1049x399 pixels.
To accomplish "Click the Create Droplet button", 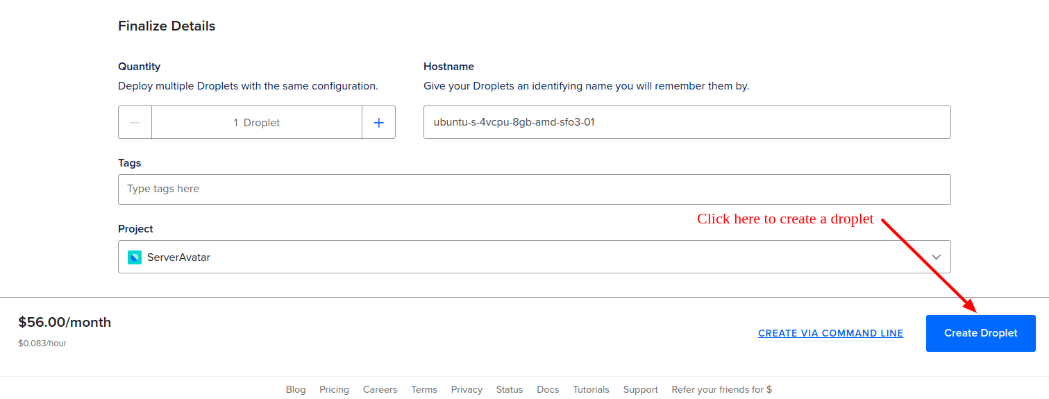I will [x=980, y=333].
